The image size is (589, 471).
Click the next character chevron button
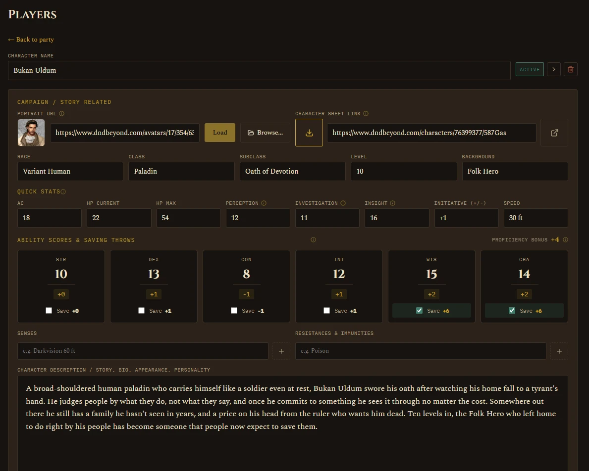[x=554, y=69]
